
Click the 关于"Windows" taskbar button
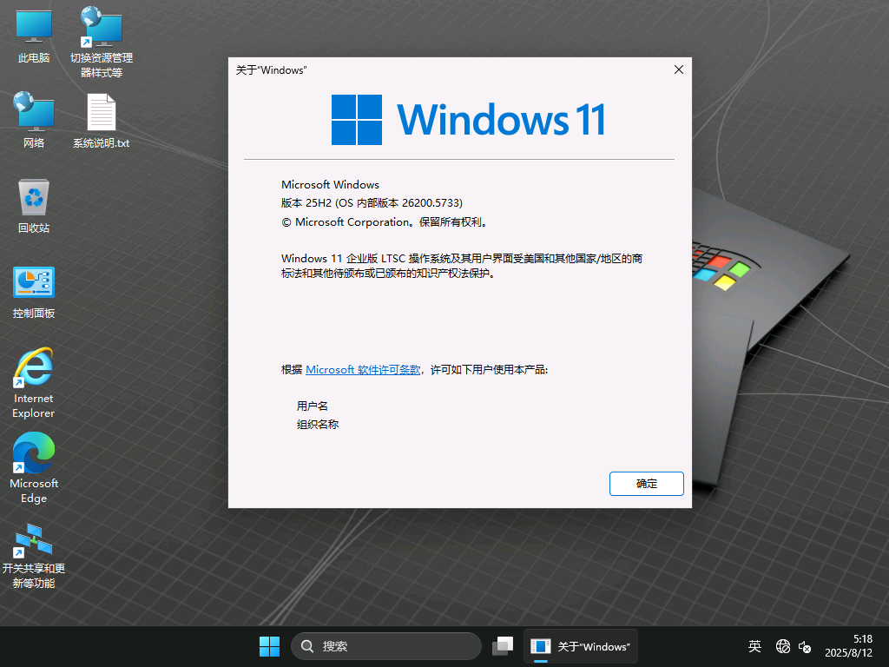click(x=581, y=646)
